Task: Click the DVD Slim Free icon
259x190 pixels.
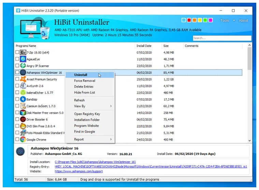Action: 23,126
